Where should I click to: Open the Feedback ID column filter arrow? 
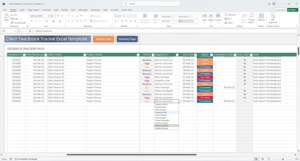click(x=24, y=55)
